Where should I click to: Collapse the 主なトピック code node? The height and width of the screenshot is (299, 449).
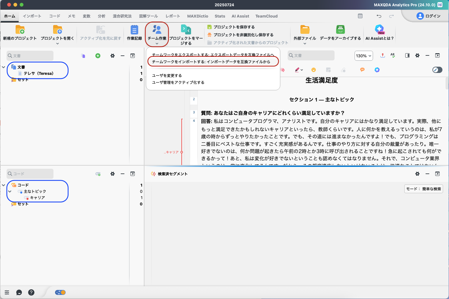pos(10,191)
